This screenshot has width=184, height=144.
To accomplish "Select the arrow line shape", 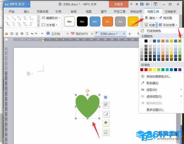I will pyautogui.click(x=14, y=18).
